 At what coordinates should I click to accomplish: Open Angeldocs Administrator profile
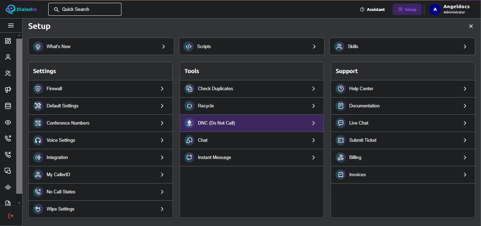pos(450,9)
